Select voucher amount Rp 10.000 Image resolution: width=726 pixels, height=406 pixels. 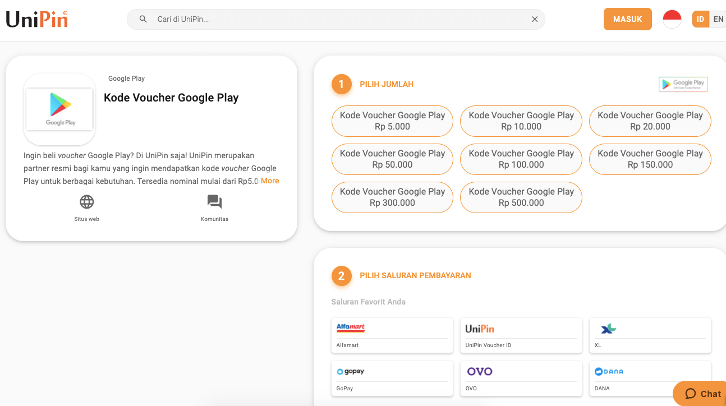tap(521, 121)
